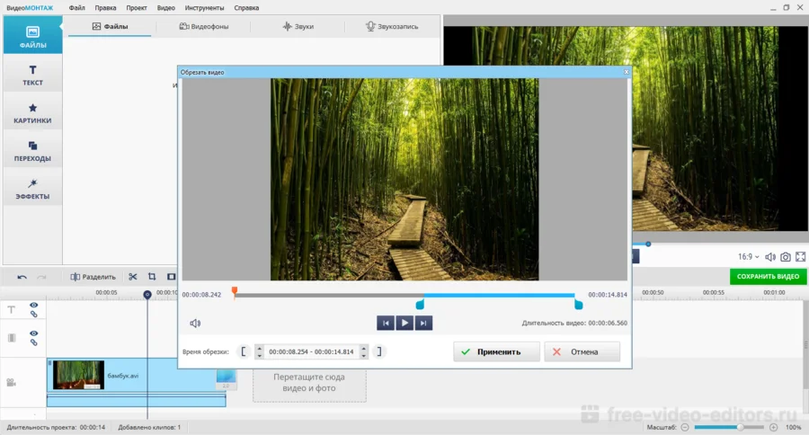Screen dimensions: 809x435
Task: Play the video in trim dialog
Action: pos(404,323)
